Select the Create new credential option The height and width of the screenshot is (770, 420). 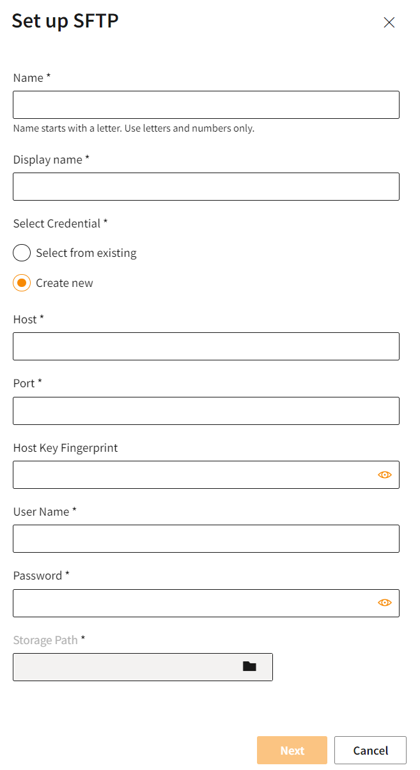pos(22,283)
